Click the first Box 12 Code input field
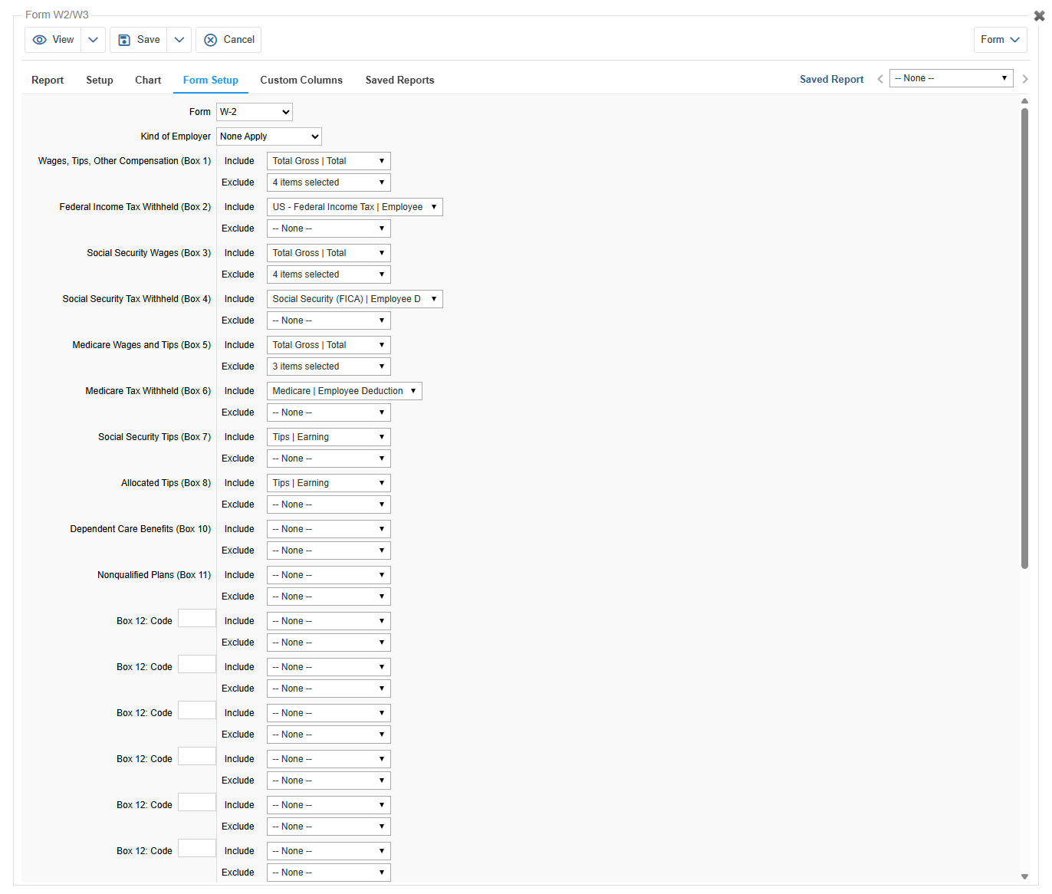The height and width of the screenshot is (894, 1052). pyautogui.click(x=197, y=618)
